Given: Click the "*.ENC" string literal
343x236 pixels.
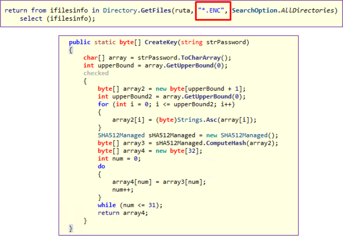Looking at the screenshot, I should coord(211,10).
